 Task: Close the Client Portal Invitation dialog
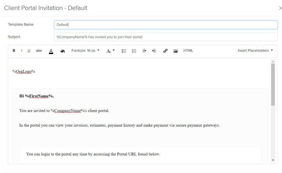[280, 8]
